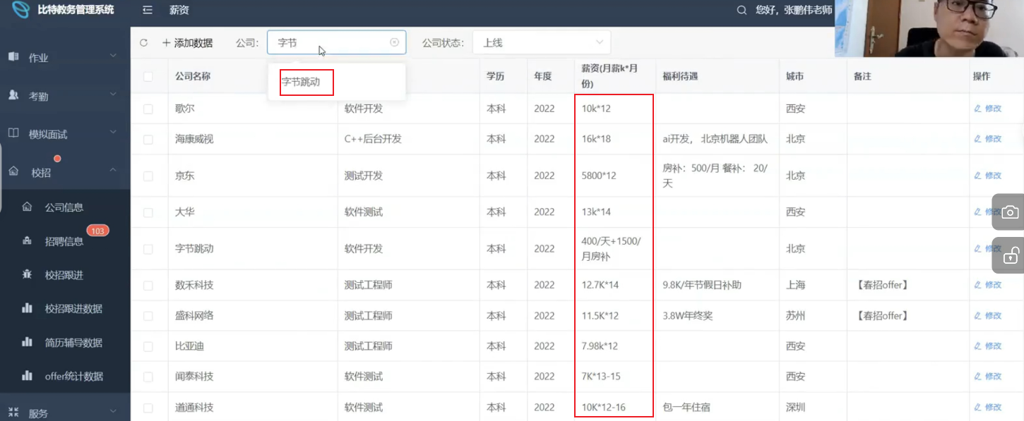Click the webcam video thumbnail

point(929,28)
